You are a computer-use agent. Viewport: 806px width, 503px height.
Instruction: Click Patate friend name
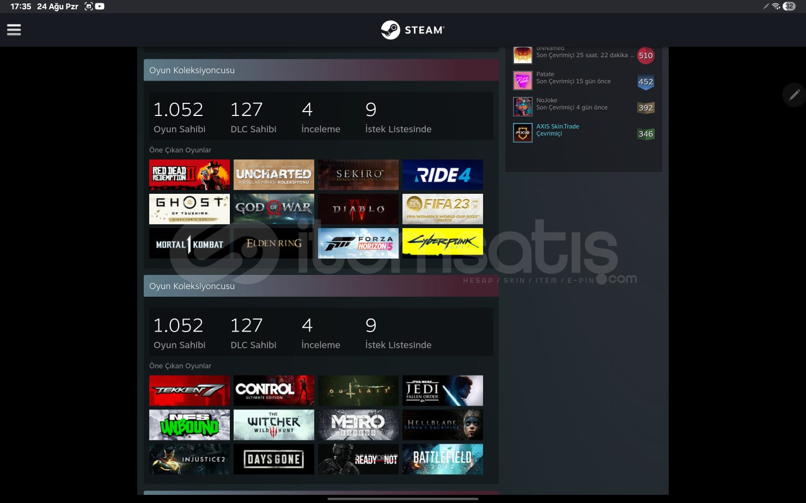click(x=545, y=74)
